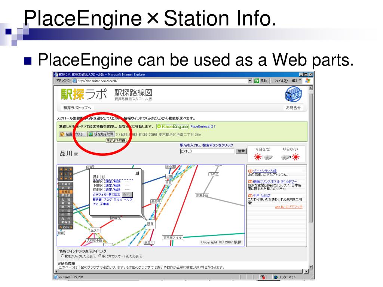Click 経由駅に設定/解除 in the balloon
Image resolution: width=383 pixels, height=287 pixels.
point(107,189)
